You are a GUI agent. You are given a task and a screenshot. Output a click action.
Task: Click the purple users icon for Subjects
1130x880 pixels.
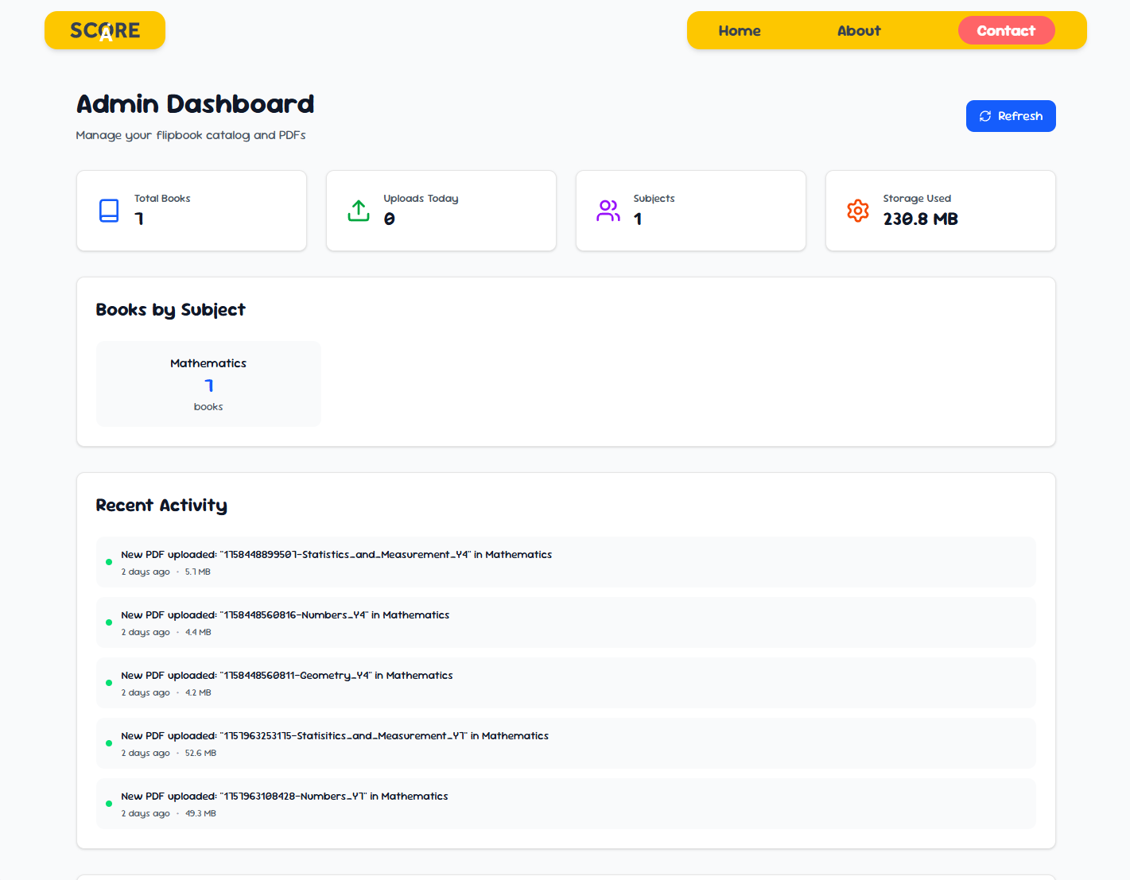[x=608, y=211]
